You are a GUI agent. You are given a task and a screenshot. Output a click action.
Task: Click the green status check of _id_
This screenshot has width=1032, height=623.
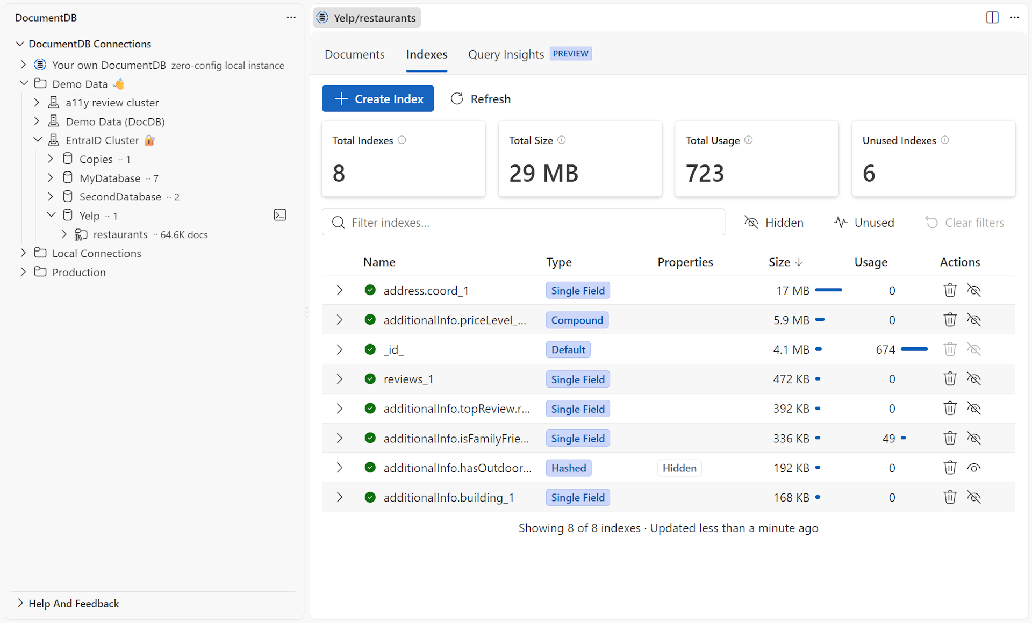pos(370,349)
